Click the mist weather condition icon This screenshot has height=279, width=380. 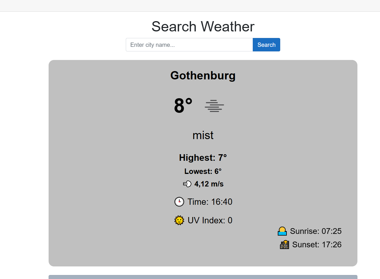pos(214,106)
